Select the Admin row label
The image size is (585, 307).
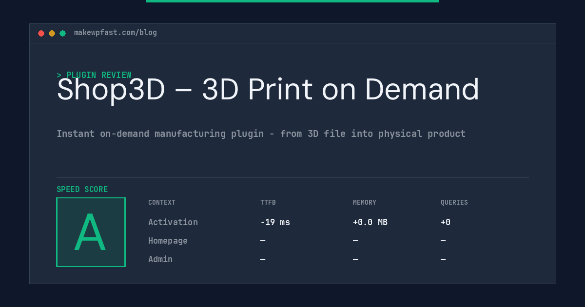pos(160,259)
